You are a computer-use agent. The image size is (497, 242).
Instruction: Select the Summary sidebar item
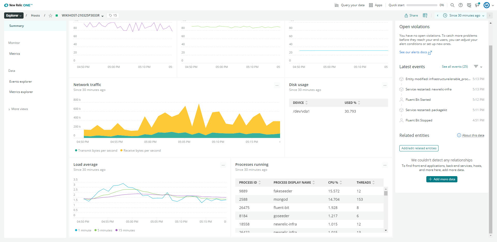35,26
